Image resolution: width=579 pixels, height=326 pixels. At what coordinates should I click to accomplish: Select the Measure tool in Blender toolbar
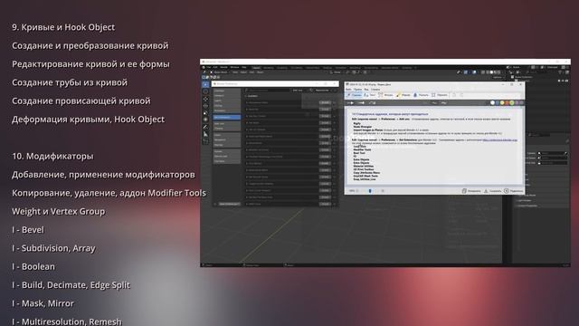[x=205, y=134]
